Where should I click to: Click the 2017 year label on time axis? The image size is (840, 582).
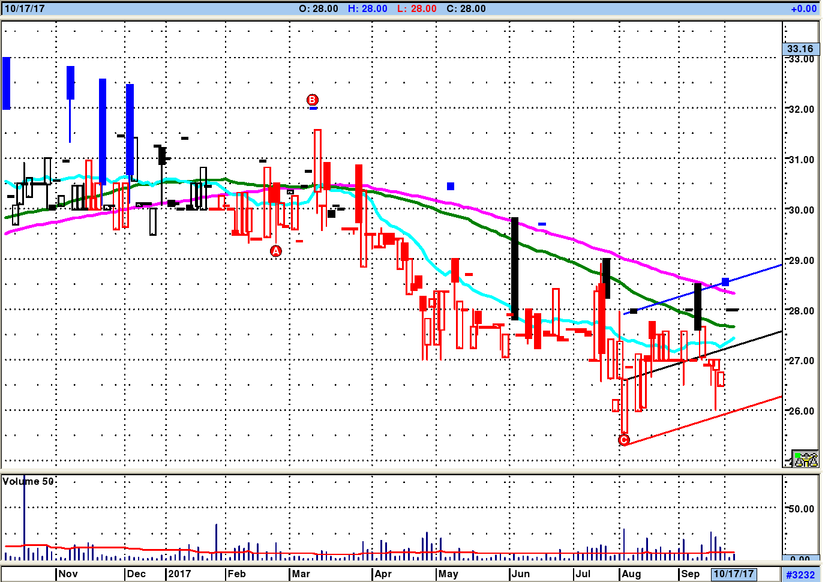click(179, 574)
